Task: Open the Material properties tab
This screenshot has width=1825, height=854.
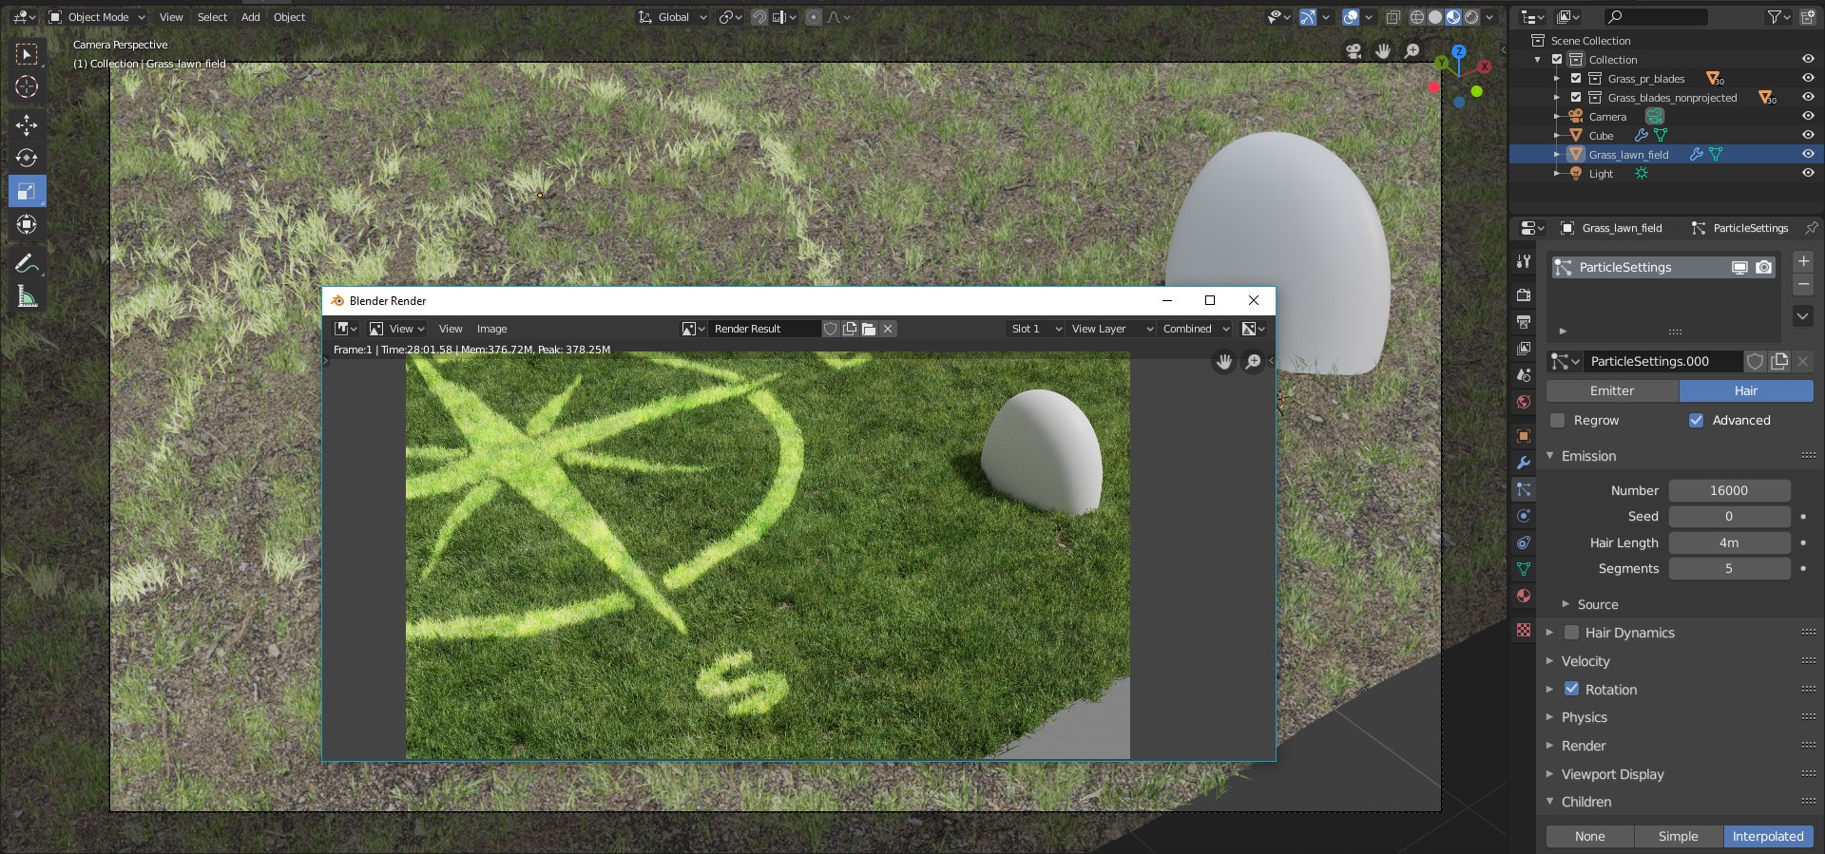Action: tap(1524, 596)
